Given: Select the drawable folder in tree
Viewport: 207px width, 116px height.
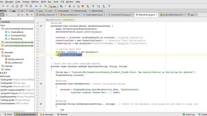Looking at the screenshot, I should (9, 52).
